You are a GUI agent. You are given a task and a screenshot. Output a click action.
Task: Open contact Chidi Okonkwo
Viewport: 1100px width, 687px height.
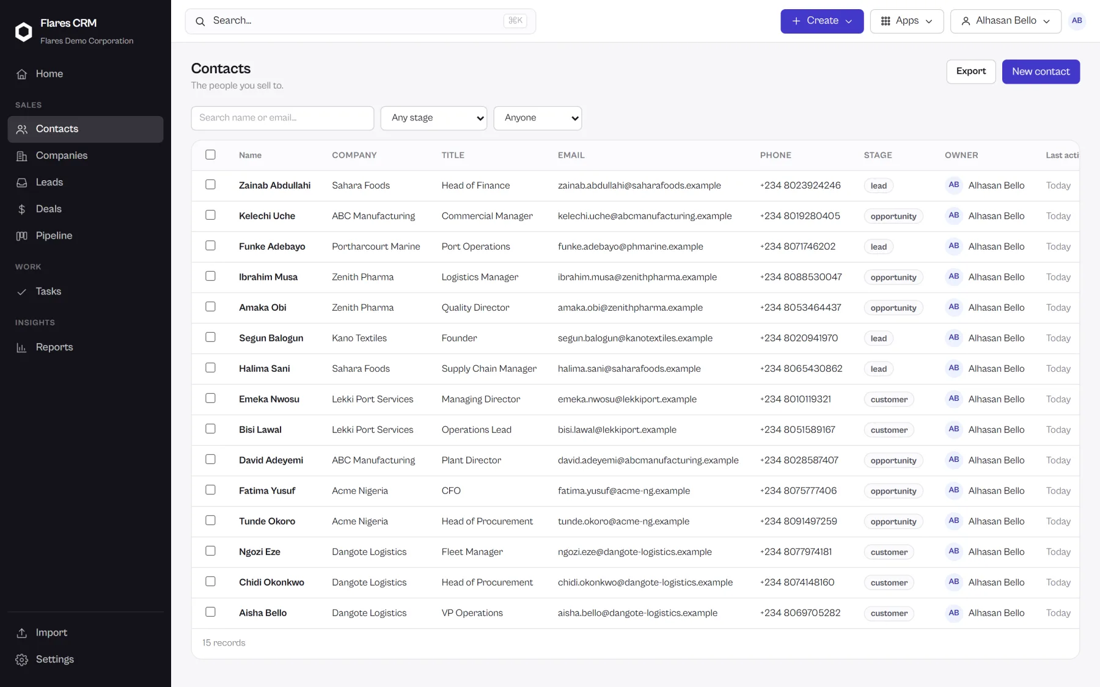point(271,583)
